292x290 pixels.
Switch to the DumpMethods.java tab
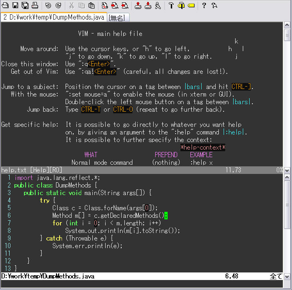tap(54, 17)
